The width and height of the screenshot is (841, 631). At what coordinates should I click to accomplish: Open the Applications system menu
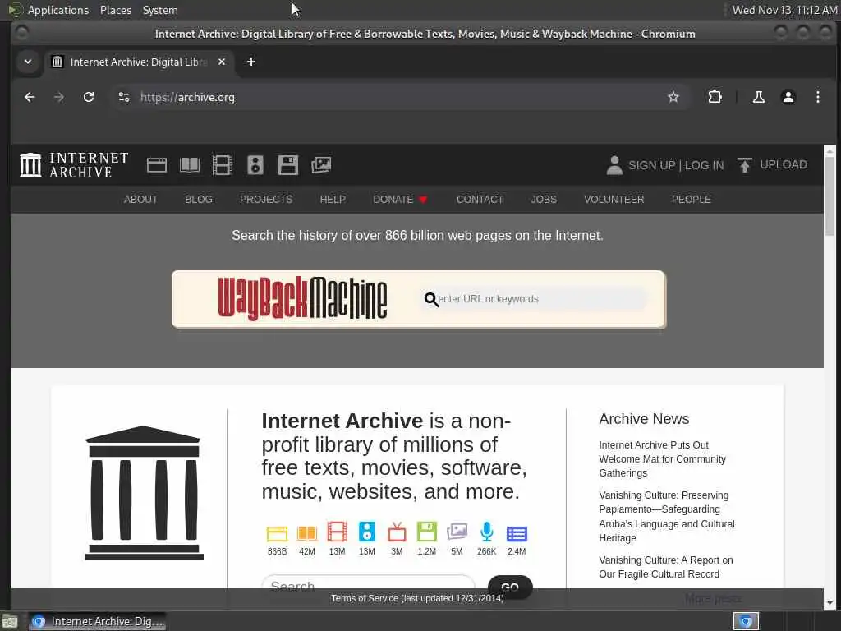click(58, 10)
